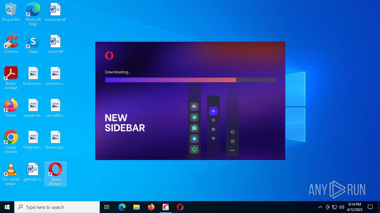Click the diamond icon in sidebar preview
Image resolution: width=380 pixels, height=213 pixels.
(213, 120)
